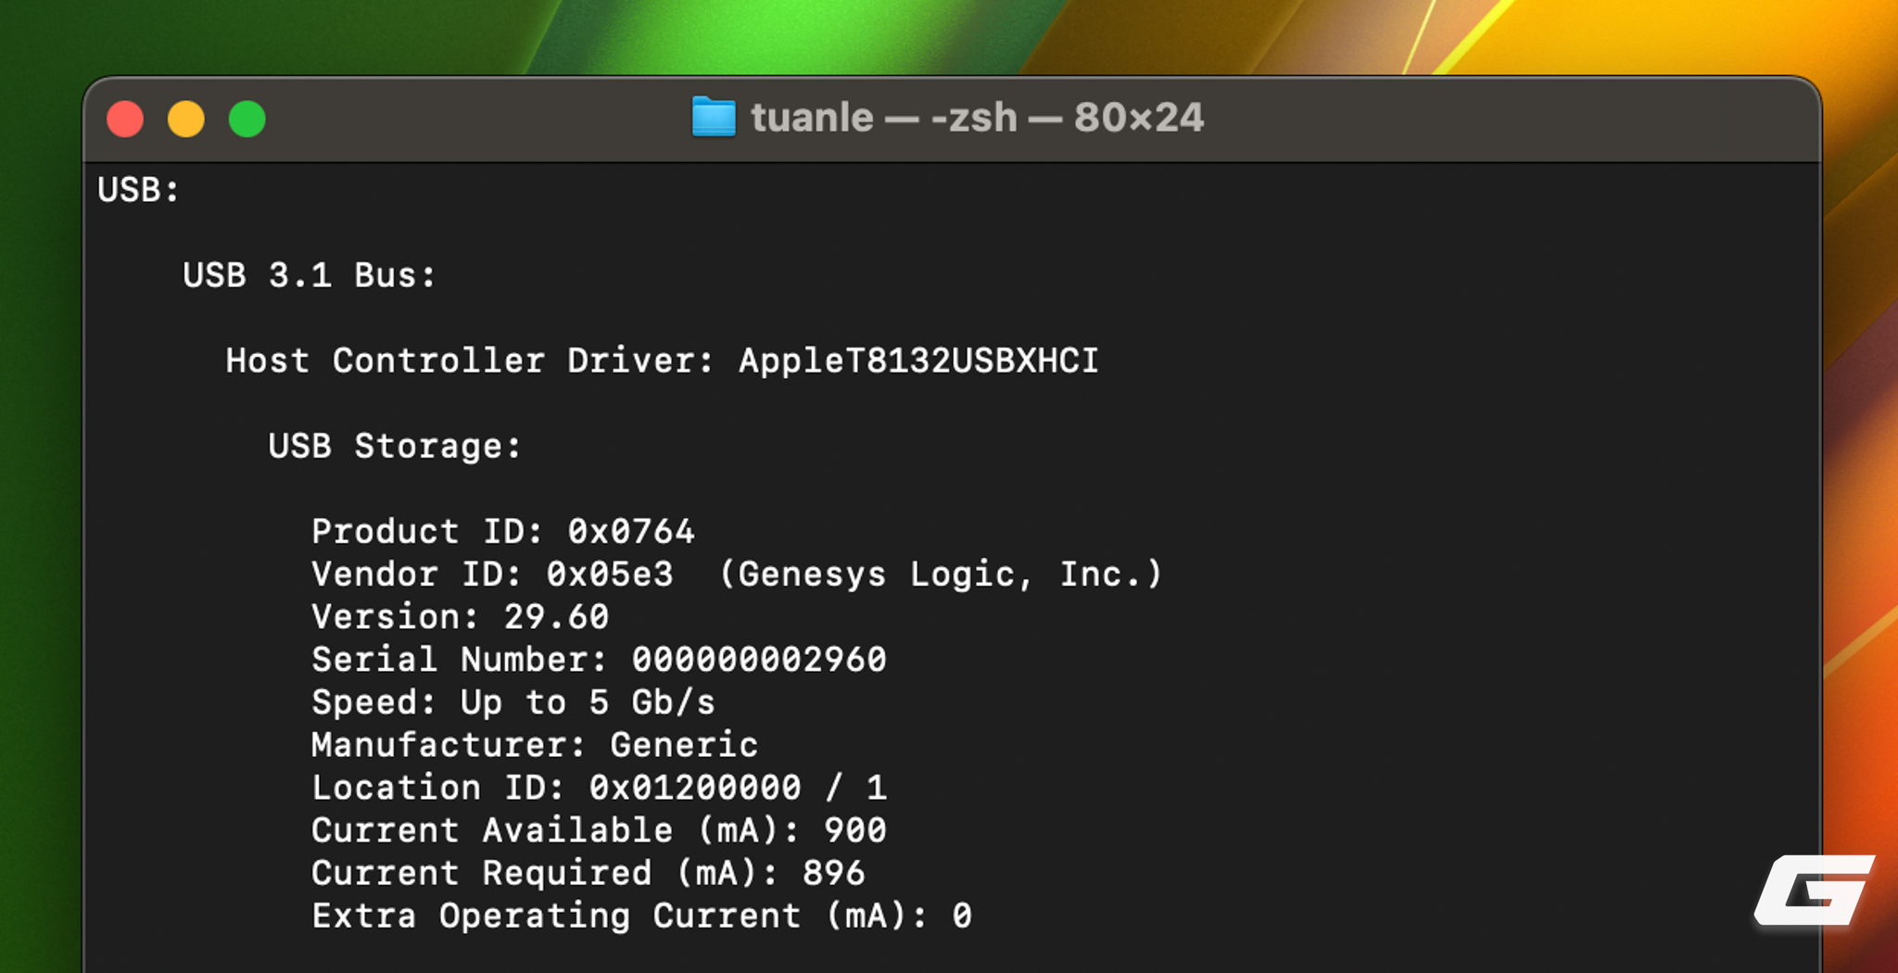Click the Manufacturer value "Generic"
The image size is (1898, 973).
click(684, 744)
